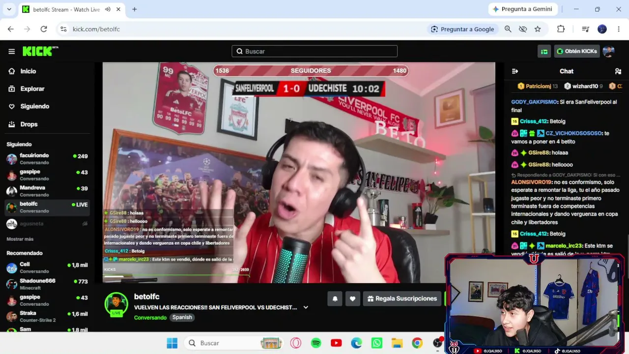Open the Conversando category link below the stream title
Viewport: 629px width, 354px height.
pyautogui.click(x=150, y=317)
